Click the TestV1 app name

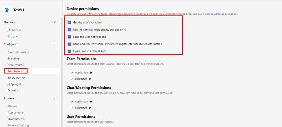click(x=19, y=10)
